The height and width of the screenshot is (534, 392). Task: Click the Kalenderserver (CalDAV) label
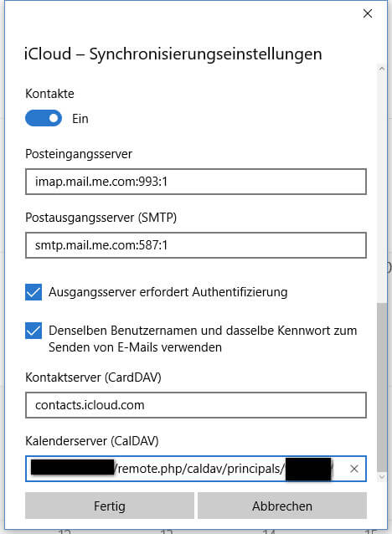tap(92, 441)
